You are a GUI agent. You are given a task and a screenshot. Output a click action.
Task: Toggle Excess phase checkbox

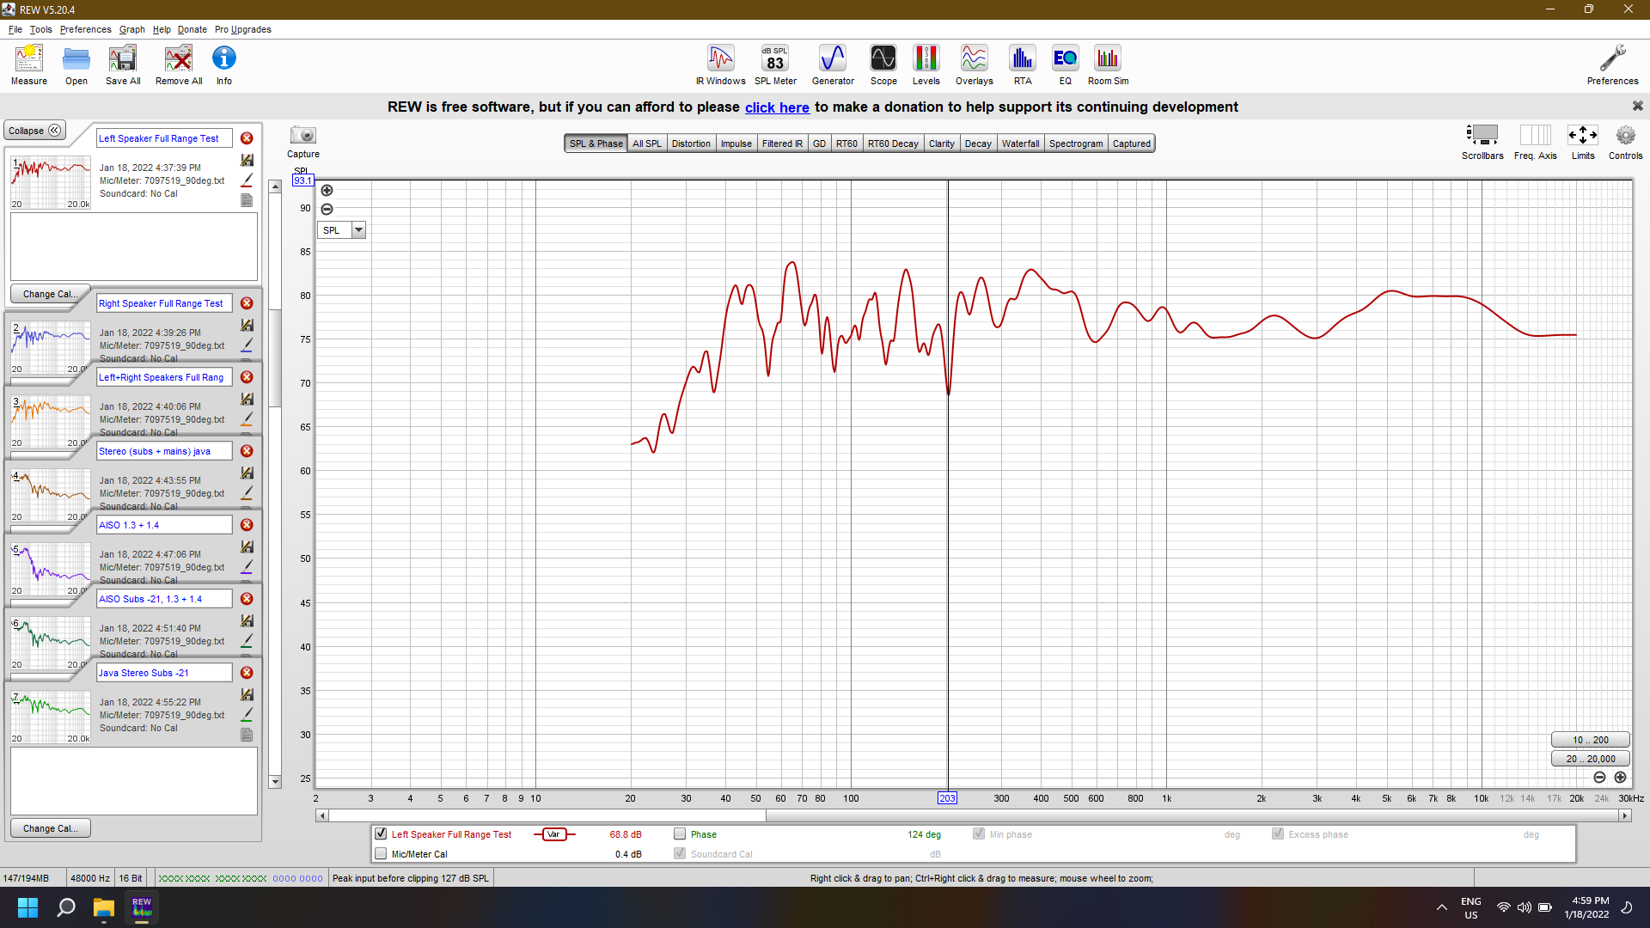pos(1278,833)
